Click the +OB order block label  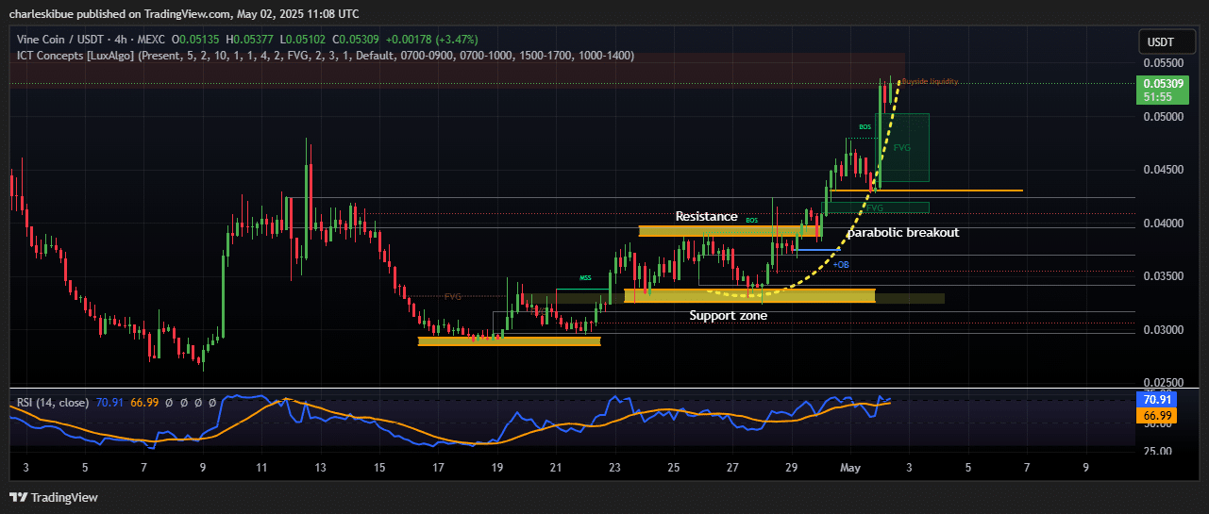(840, 265)
